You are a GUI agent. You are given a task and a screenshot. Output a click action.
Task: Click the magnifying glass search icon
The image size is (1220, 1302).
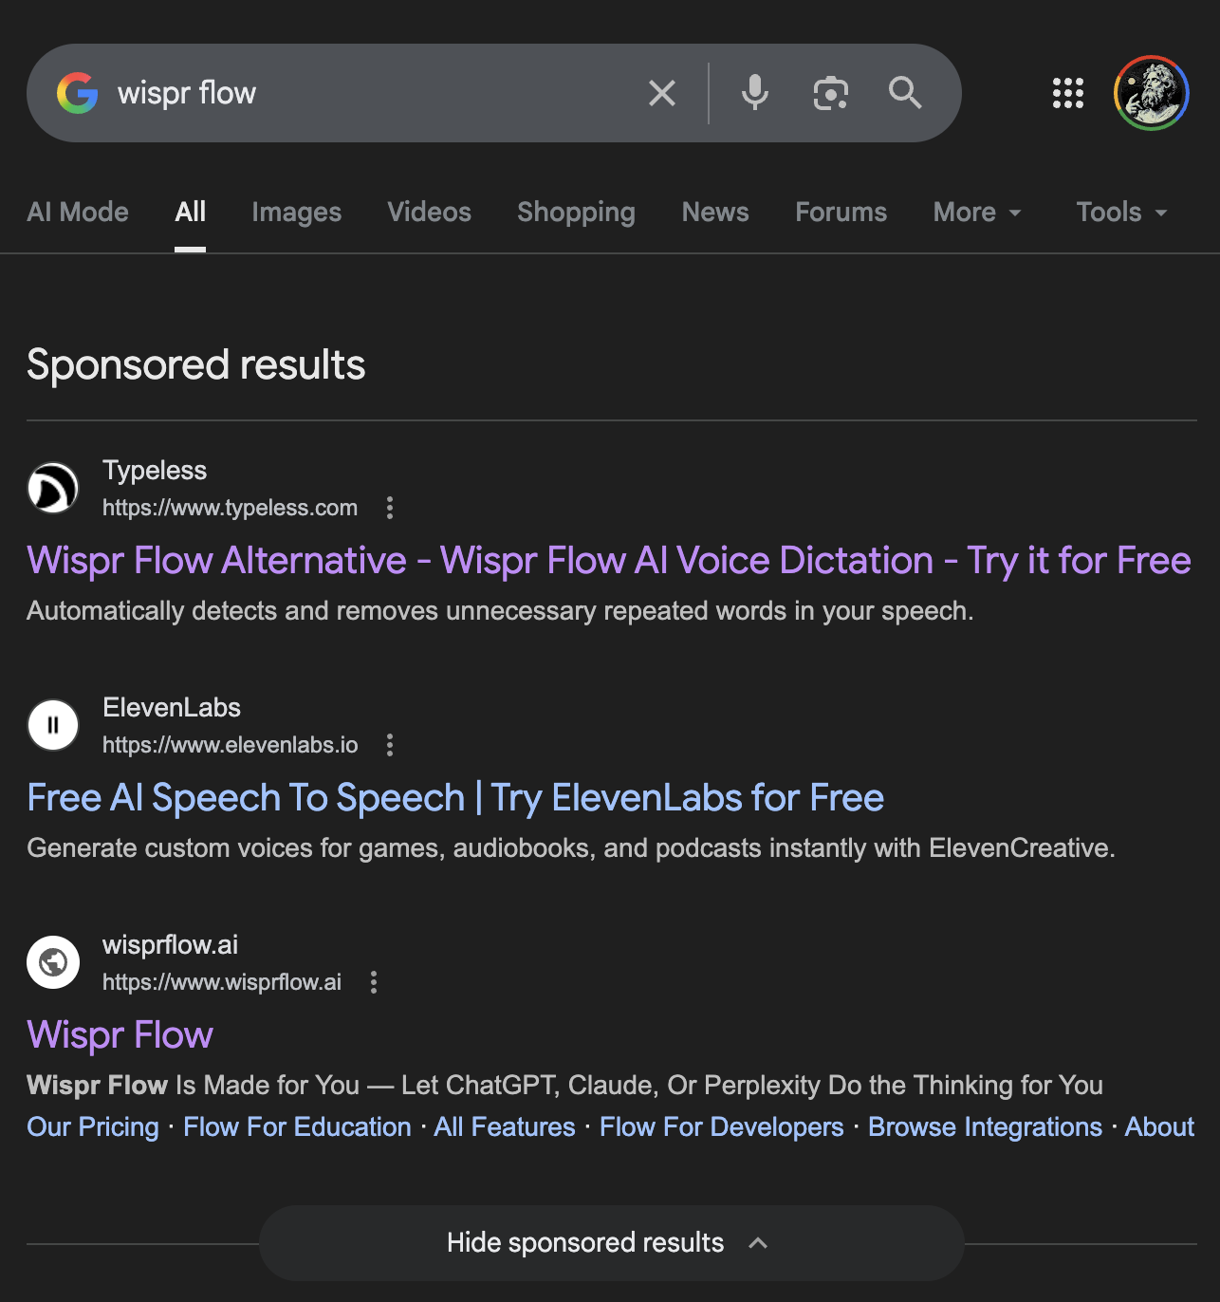[x=905, y=93]
